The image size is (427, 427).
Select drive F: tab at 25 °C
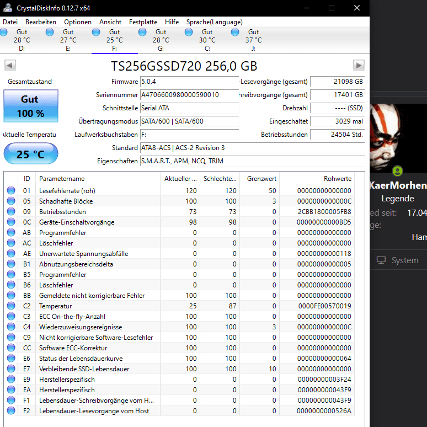pos(114,40)
